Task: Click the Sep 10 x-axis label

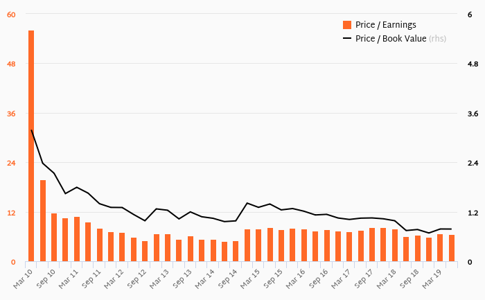Action: pyautogui.click(x=46, y=279)
